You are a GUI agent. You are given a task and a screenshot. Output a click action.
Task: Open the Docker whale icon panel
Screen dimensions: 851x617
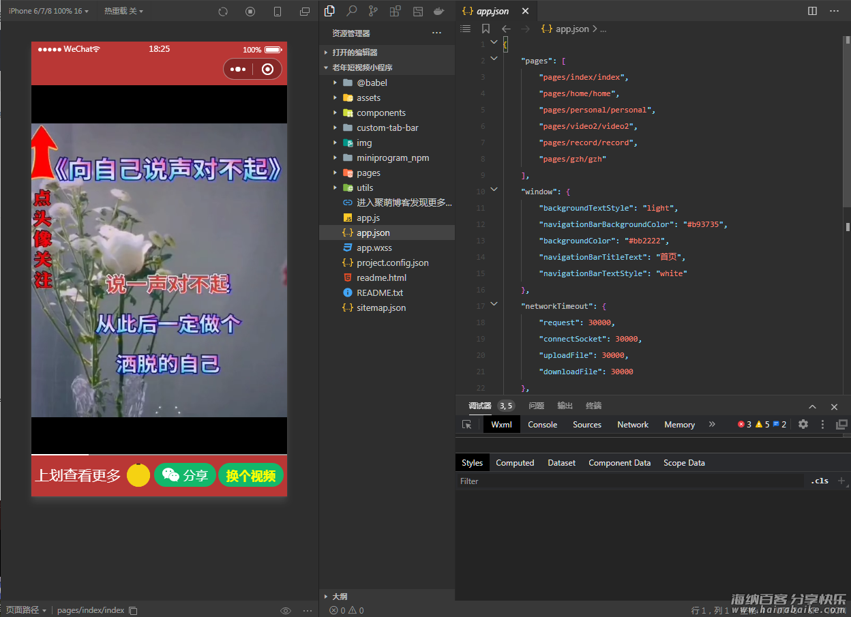[x=440, y=11]
